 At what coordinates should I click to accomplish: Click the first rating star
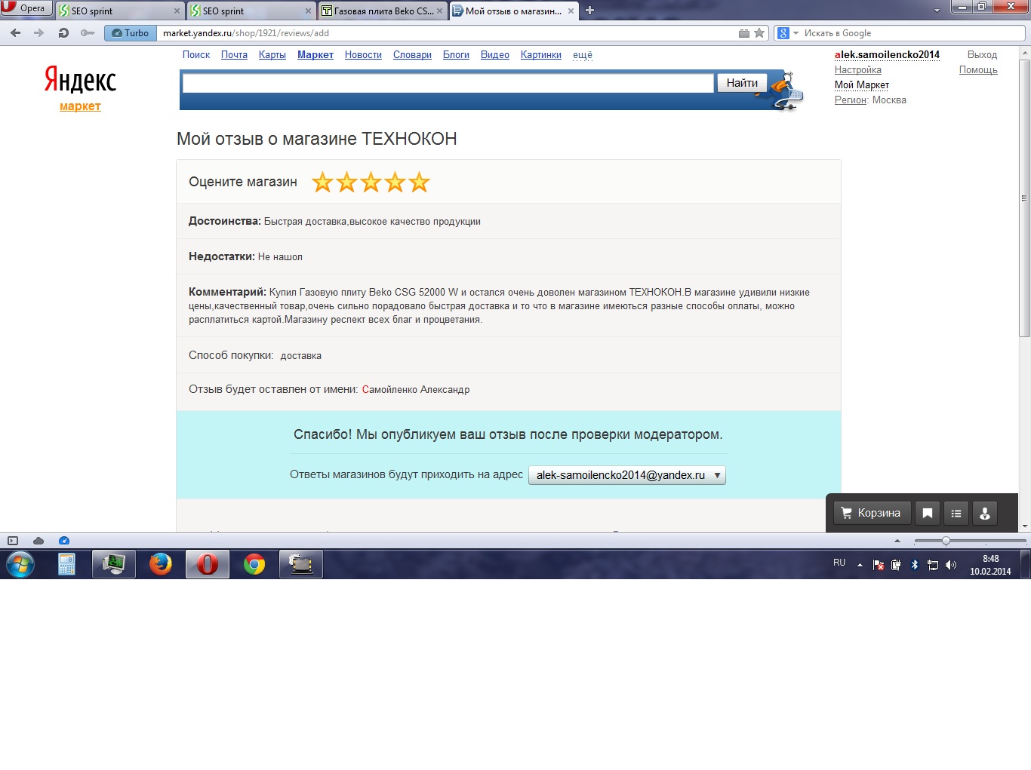pyautogui.click(x=322, y=182)
